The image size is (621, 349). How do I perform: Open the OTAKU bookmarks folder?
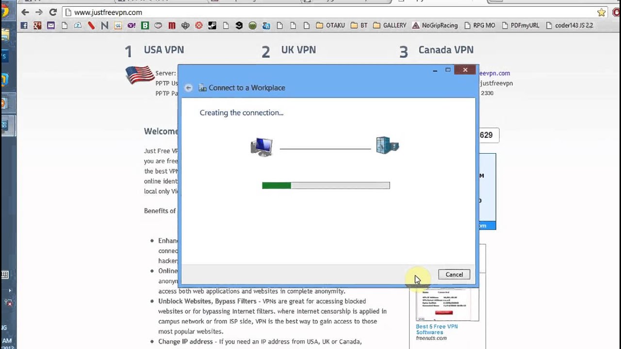pos(330,25)
